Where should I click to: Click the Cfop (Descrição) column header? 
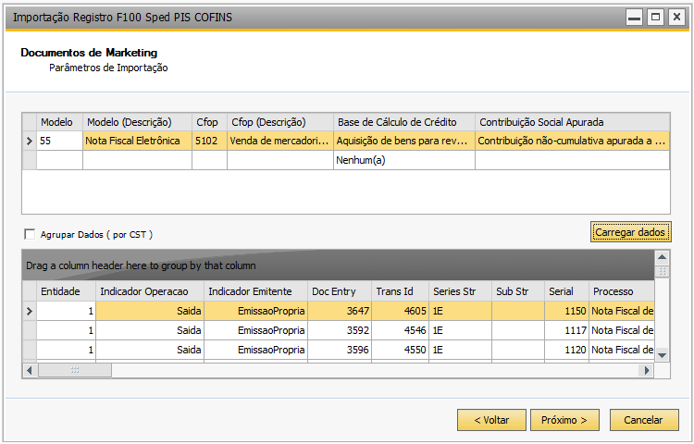(280, 122)
